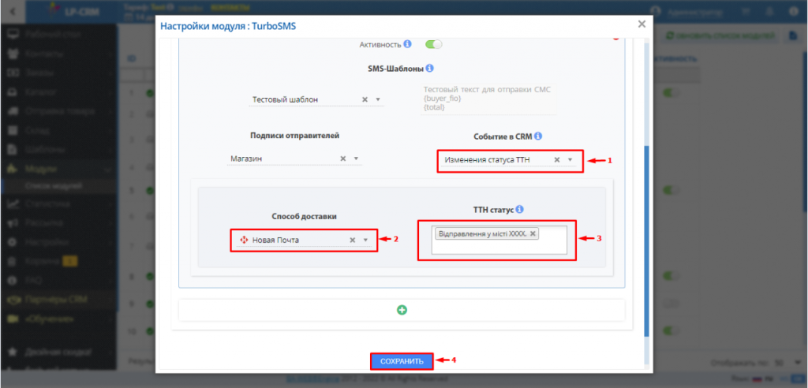This screenshot has width=808, height=388.
Task: Add a new block with green plus
Action: coord(402,310)
